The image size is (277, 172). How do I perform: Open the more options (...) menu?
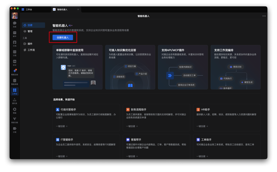point(264,16)
